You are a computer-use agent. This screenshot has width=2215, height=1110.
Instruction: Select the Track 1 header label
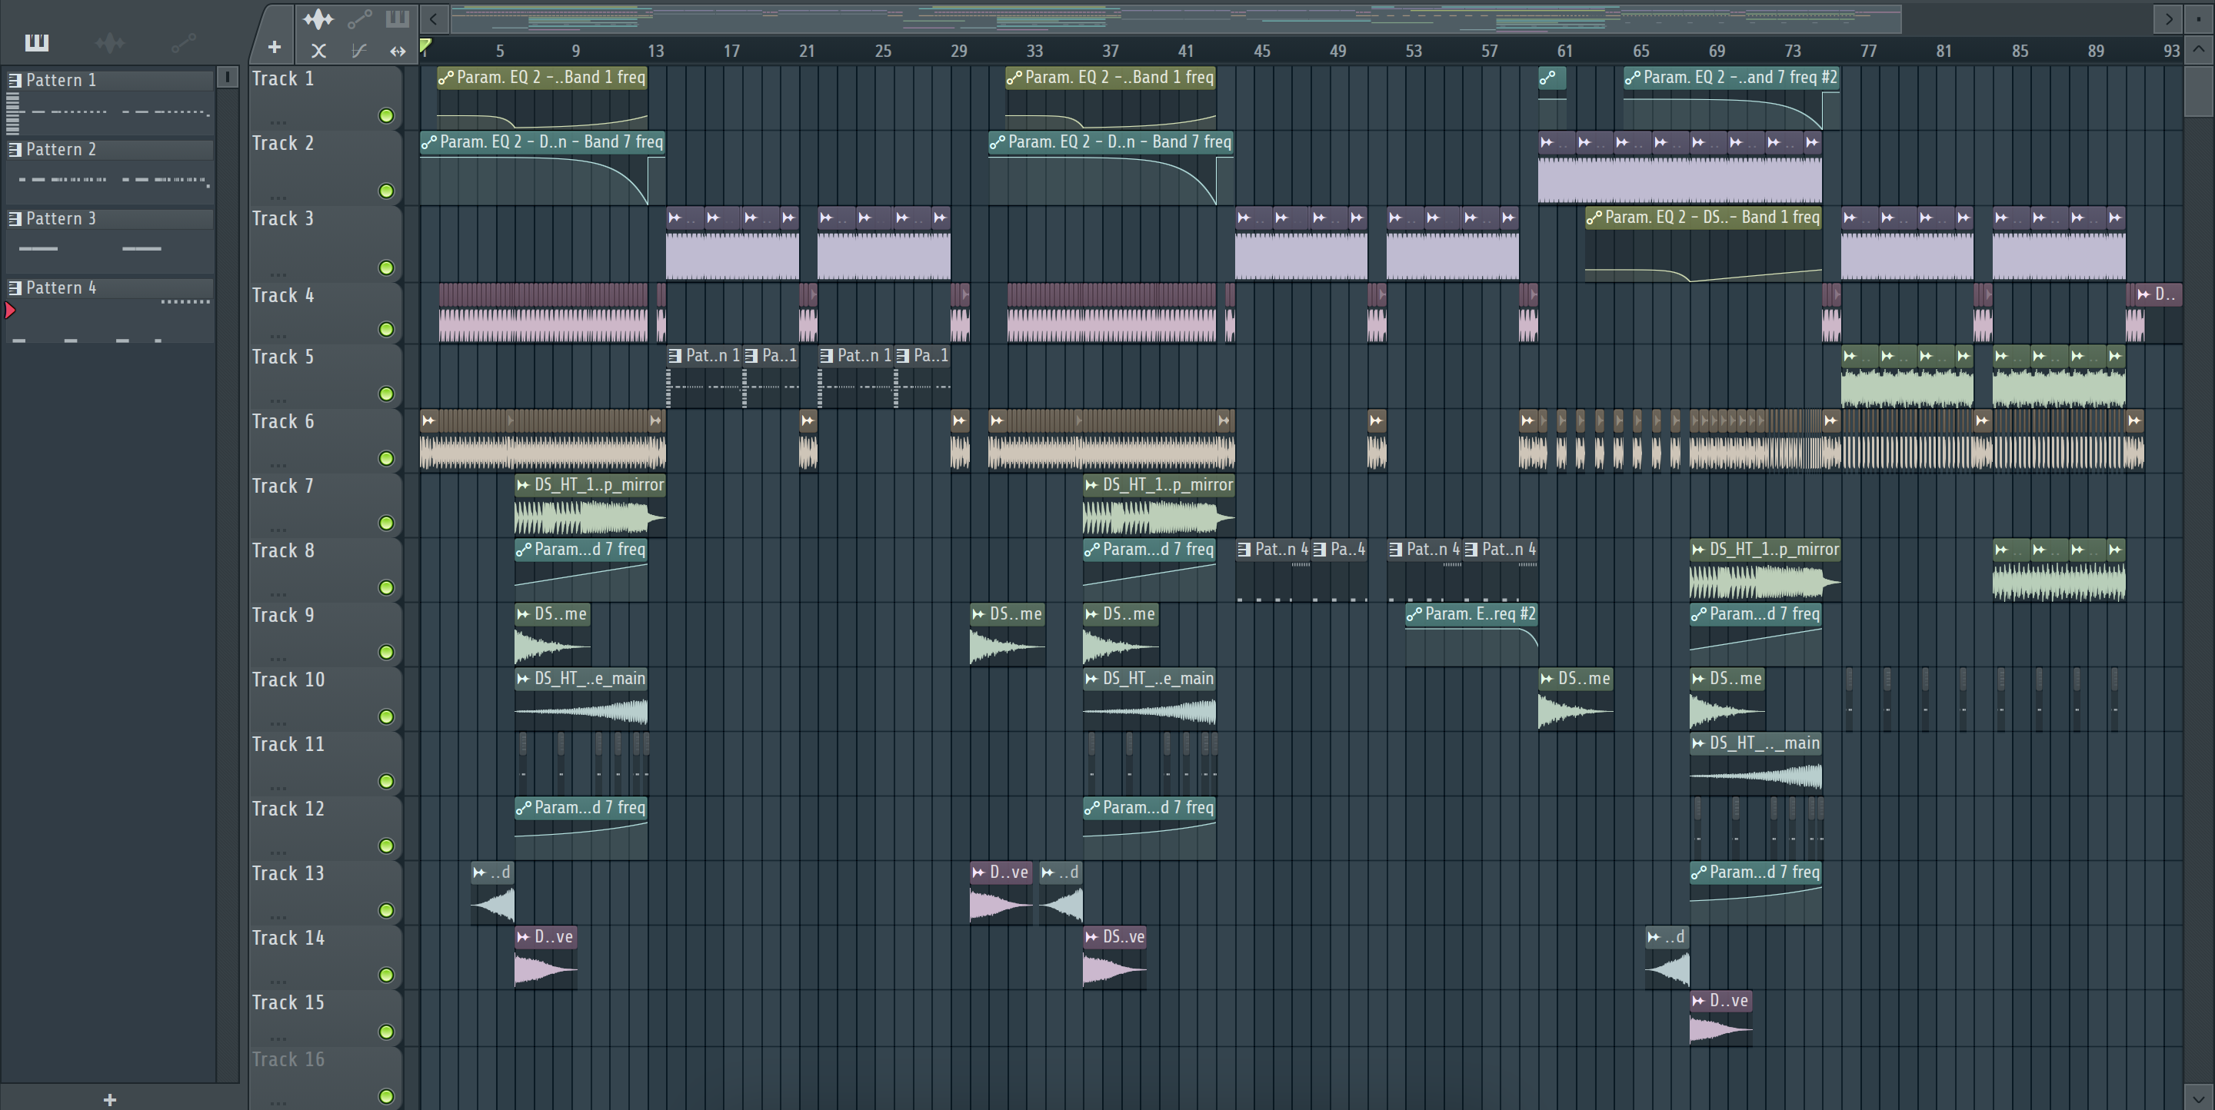tap(283, 79)
